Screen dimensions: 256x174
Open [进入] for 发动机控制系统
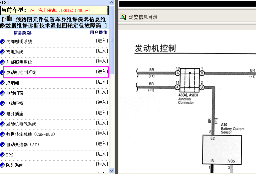coord(102,71)
